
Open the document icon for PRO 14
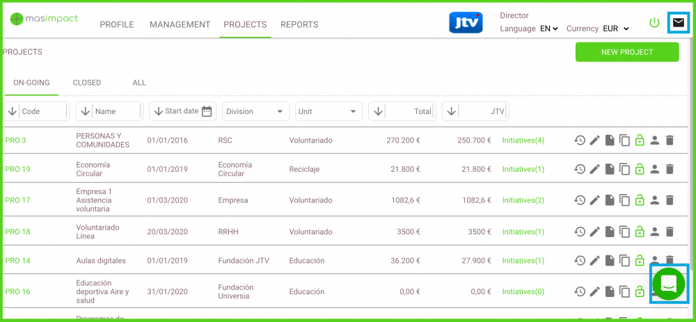[x=610, y=261]
